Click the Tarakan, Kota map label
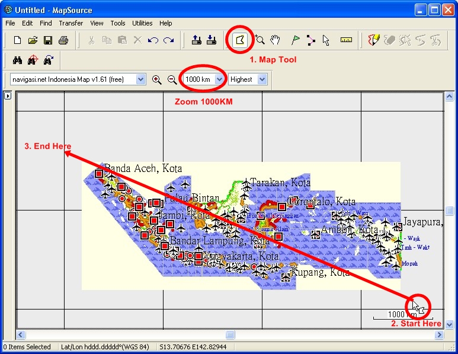Viewport: 458px width, 354px height. point(280,183)
